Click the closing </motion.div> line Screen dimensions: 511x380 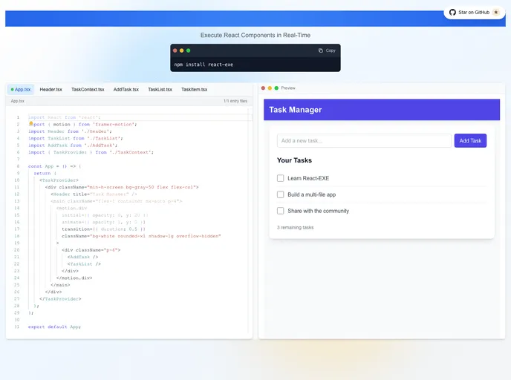pyautogui.click(x=74, y=278)
